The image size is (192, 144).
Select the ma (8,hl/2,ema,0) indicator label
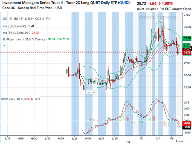point(14,26)
